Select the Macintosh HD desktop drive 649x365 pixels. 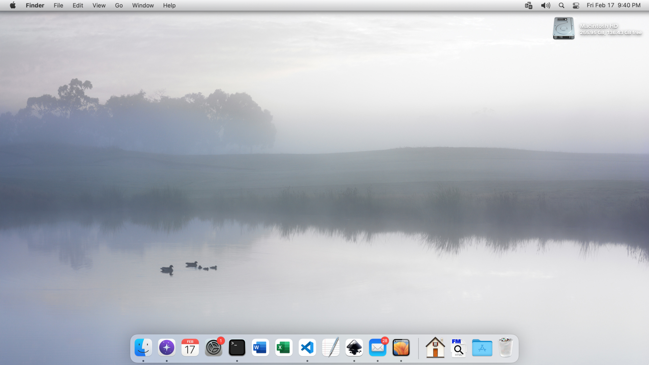(x=564, y=29)
